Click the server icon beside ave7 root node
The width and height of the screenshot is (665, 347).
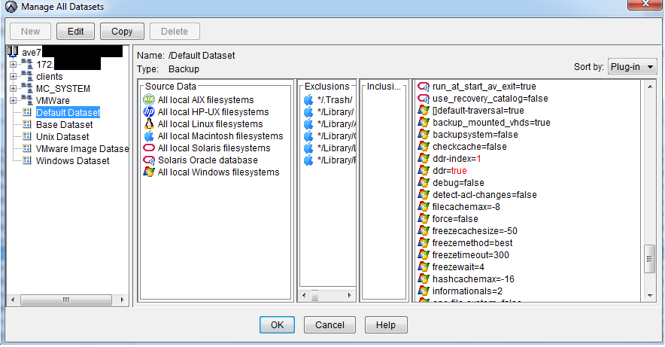click(13, 51)
